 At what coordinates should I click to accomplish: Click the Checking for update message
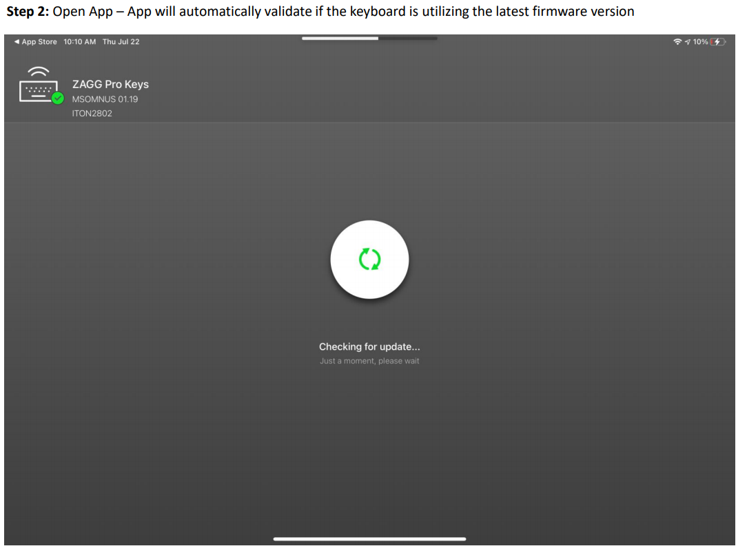pos(369,346)
